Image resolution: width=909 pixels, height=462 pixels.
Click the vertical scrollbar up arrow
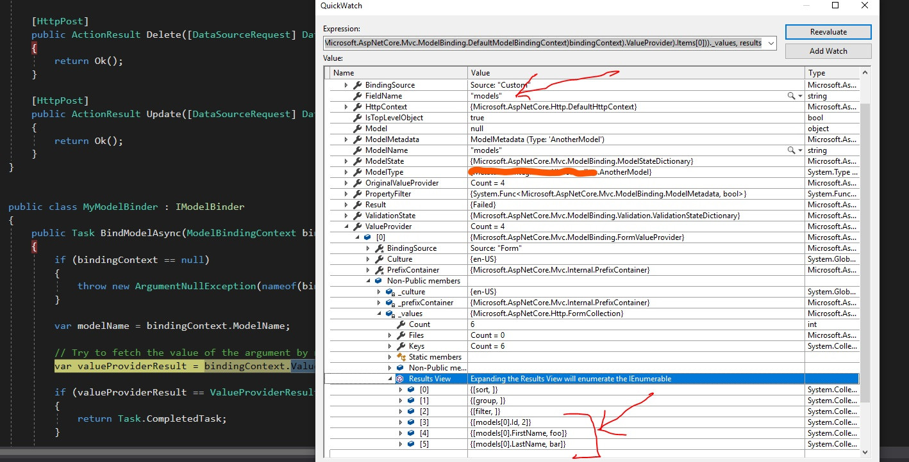(x=866, y=72)
